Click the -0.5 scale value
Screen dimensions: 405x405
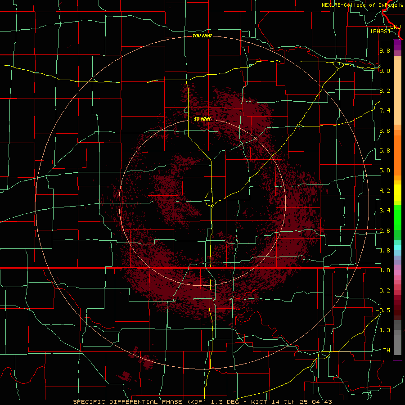[383, 310]
